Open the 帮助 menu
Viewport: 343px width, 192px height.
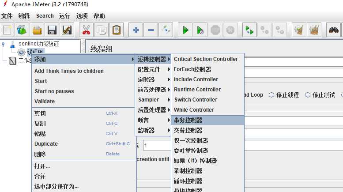click(x=99, y=16)
